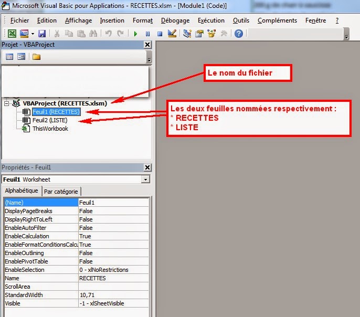Click View Code icon in Project panel

[9, 57]
